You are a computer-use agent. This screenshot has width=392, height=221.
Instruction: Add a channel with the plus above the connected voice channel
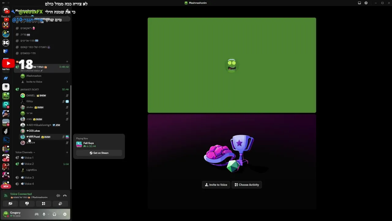coord(67,62)
